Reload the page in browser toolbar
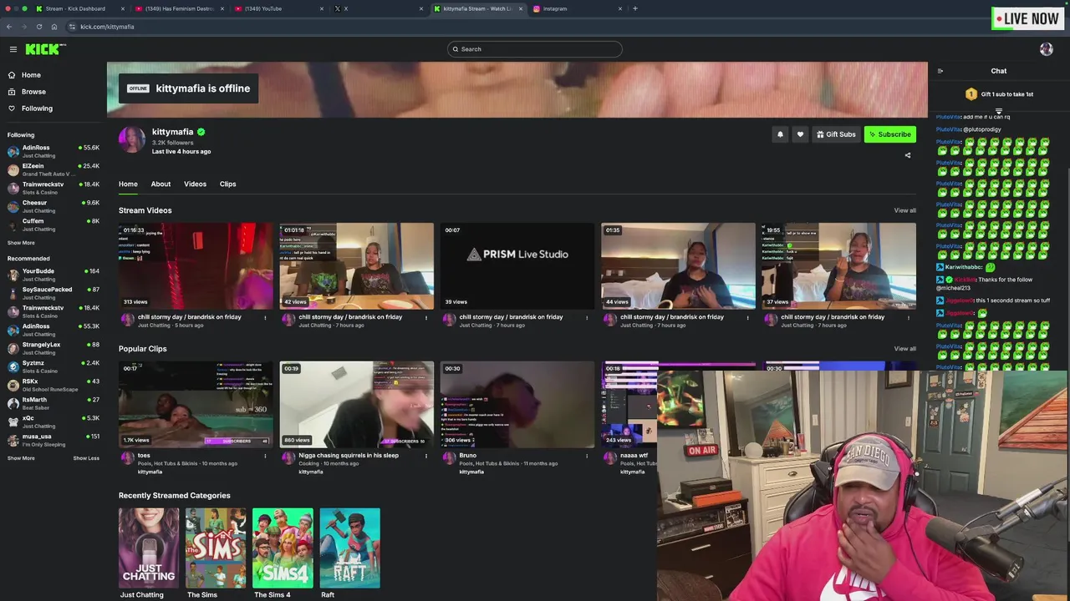The height and width of the screenshot is (601, 1070). click(38, 27)
